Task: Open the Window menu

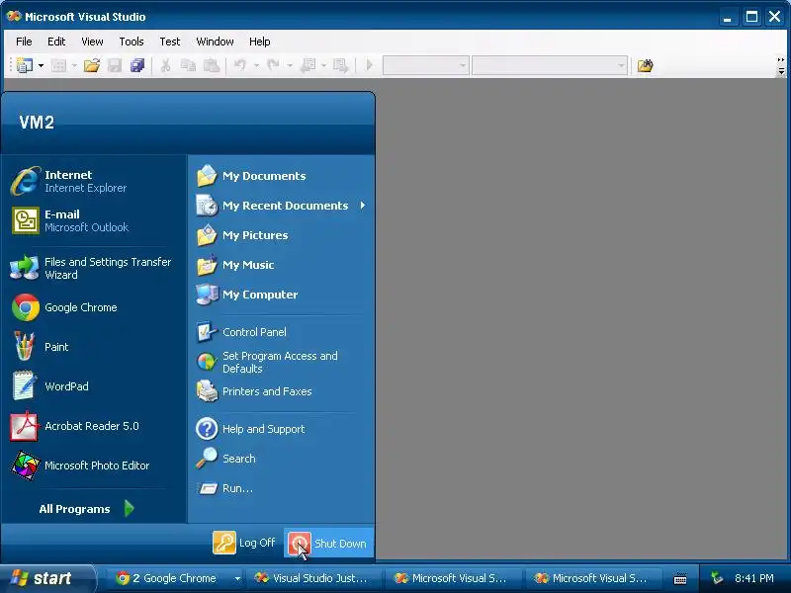Action: [215, 42]
